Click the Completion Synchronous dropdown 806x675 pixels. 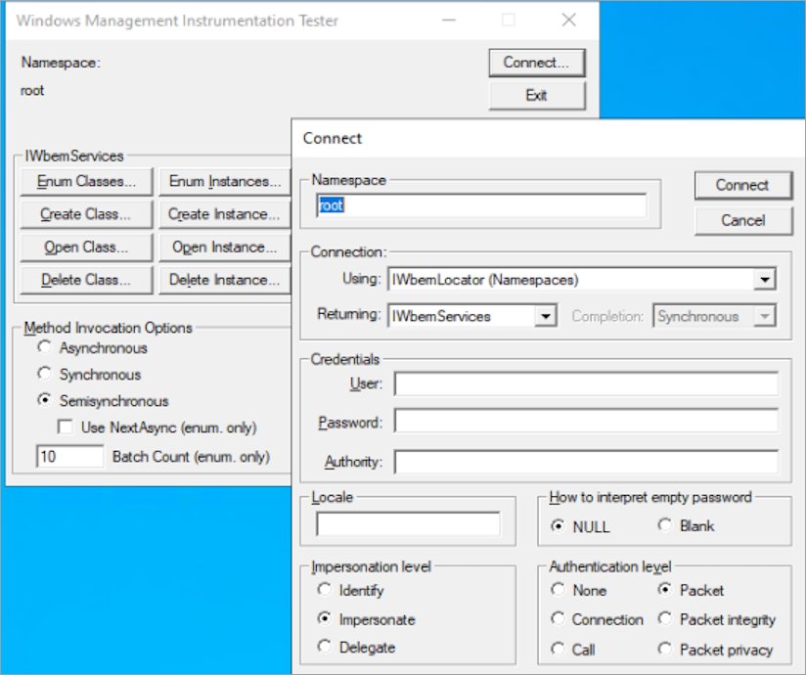pyautogui.click(x=714, y=316)
